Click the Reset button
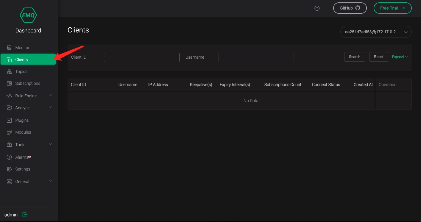The image size is (421, 222). coord(378,57)
